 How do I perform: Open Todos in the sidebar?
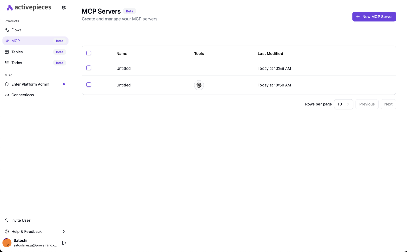35,63
